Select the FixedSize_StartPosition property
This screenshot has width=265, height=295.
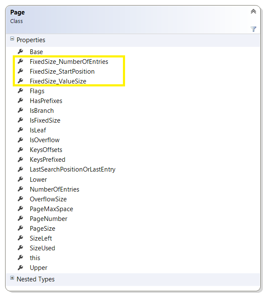click(x=62, y=72)
